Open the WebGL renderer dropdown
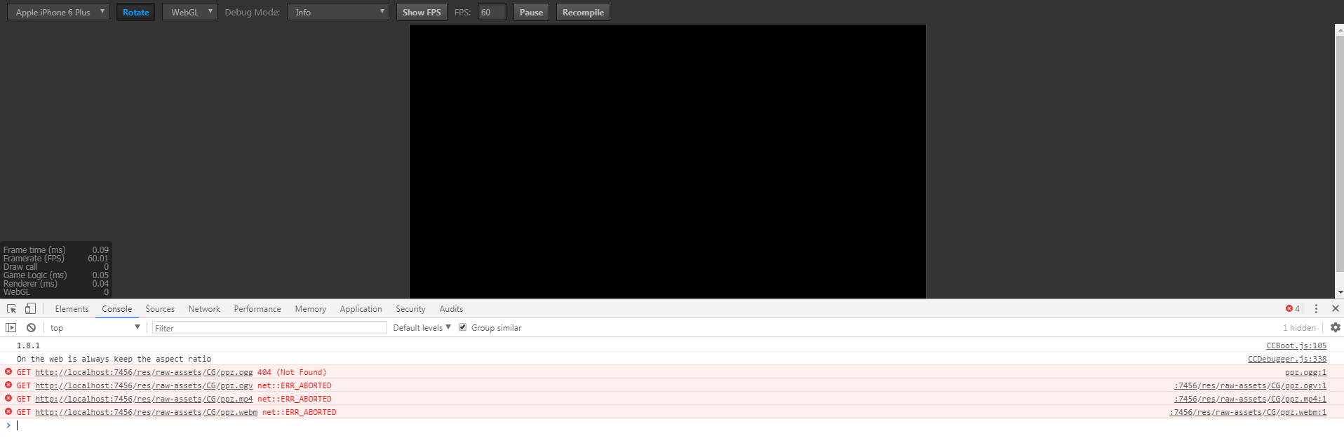 189,12
